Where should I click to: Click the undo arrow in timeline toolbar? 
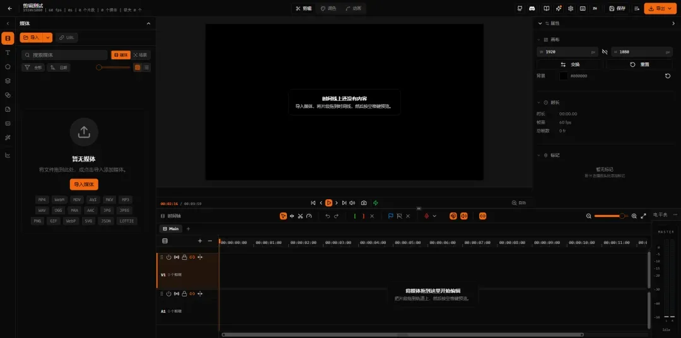point(327,216)
